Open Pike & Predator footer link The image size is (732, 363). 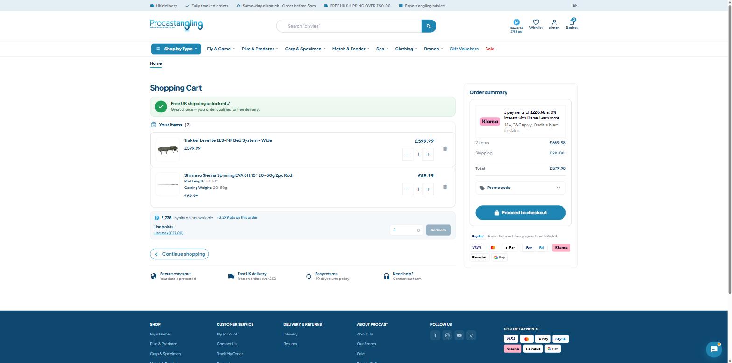163,344
